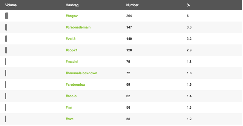Select the #cop21 hashtag link
Screen dimensions: 243x126
tap(72, 50)
